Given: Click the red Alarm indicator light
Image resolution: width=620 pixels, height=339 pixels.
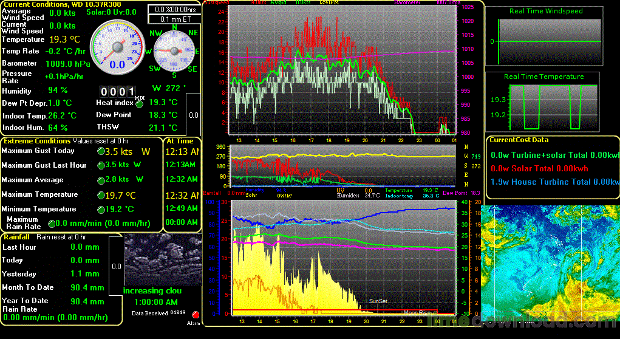Looking at the screenshot, I should pyautogui.click(x=196, y=315).
